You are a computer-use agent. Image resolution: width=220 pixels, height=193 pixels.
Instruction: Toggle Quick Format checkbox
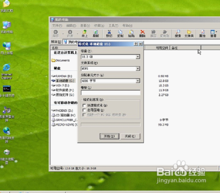(84, 106)
